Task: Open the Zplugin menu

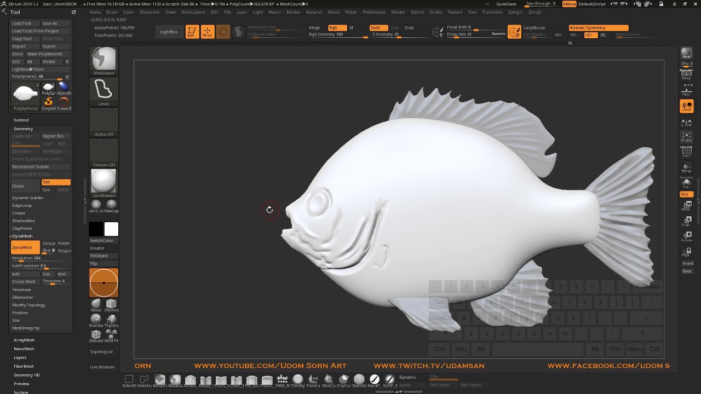Action: point(515,12)
